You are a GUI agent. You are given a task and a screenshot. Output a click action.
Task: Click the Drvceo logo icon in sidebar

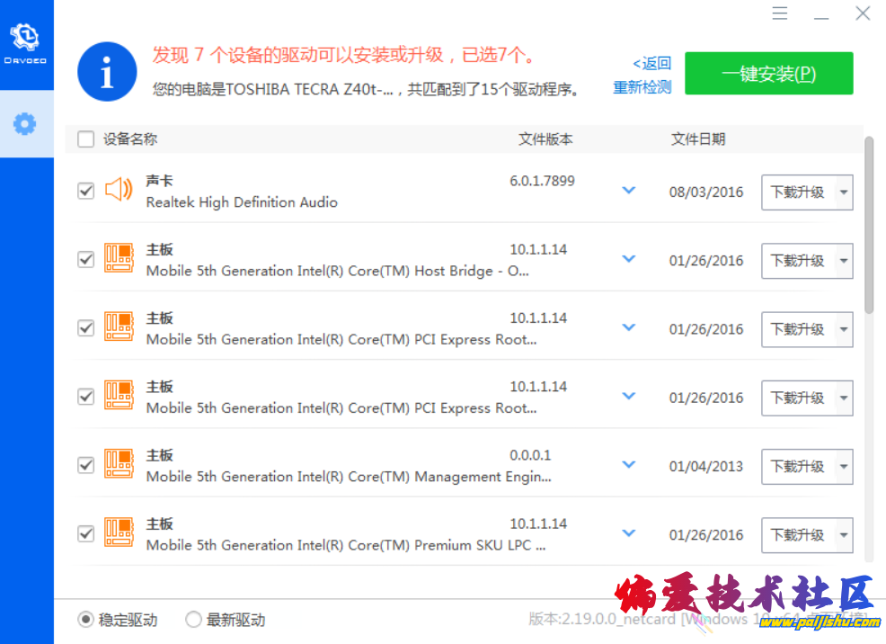(x=26, y=39)
